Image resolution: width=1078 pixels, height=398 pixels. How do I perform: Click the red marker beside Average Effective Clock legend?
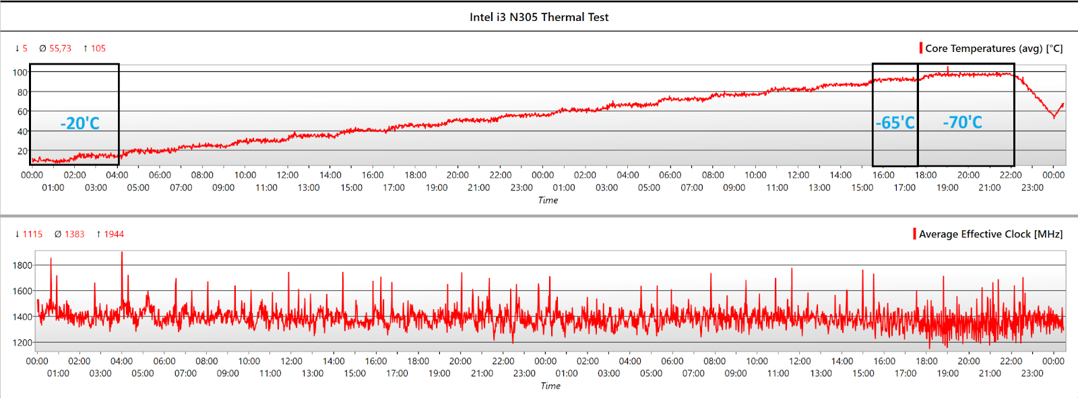914,234
